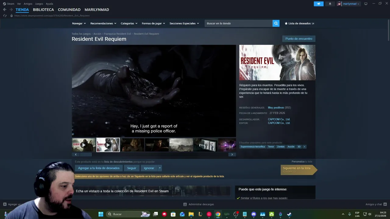390x219 pixels.
Task: Click Agregar a tu lista de deseados
Action: (x=99, y=168)
